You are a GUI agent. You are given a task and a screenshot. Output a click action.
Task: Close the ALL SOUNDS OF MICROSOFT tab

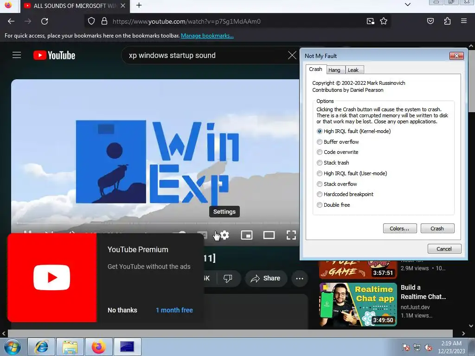tap(122, 6)
